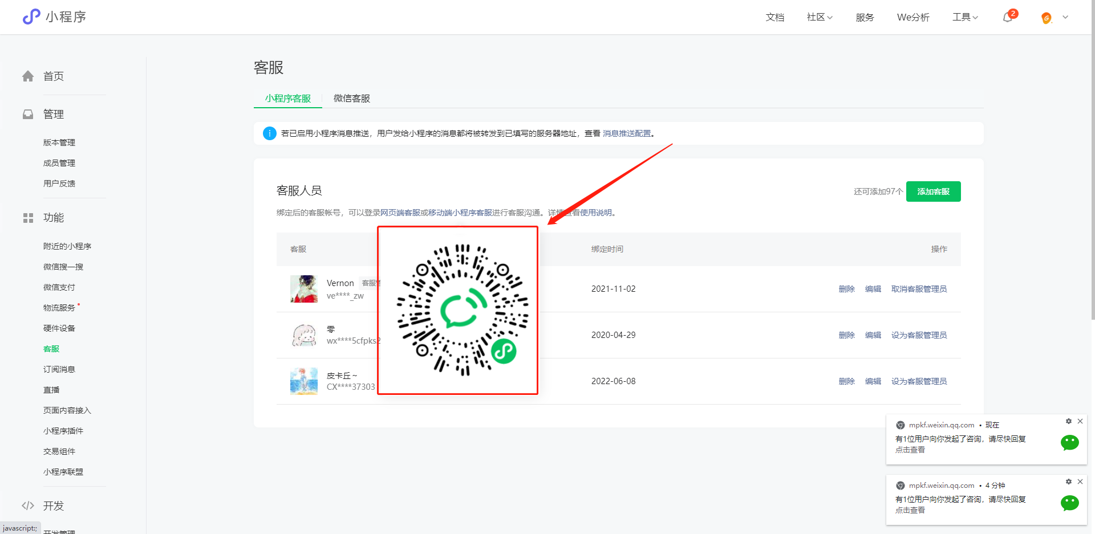Image resolution: width=1095 pixels, height=534 pixels.
Task: Open 交易组件 in sidebar
Action: pos(59,451)
